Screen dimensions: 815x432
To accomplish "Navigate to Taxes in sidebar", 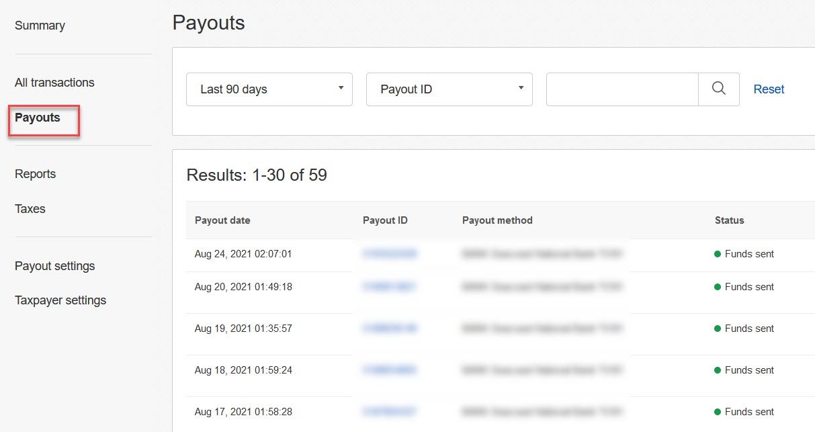I will (x=30, y=209).
